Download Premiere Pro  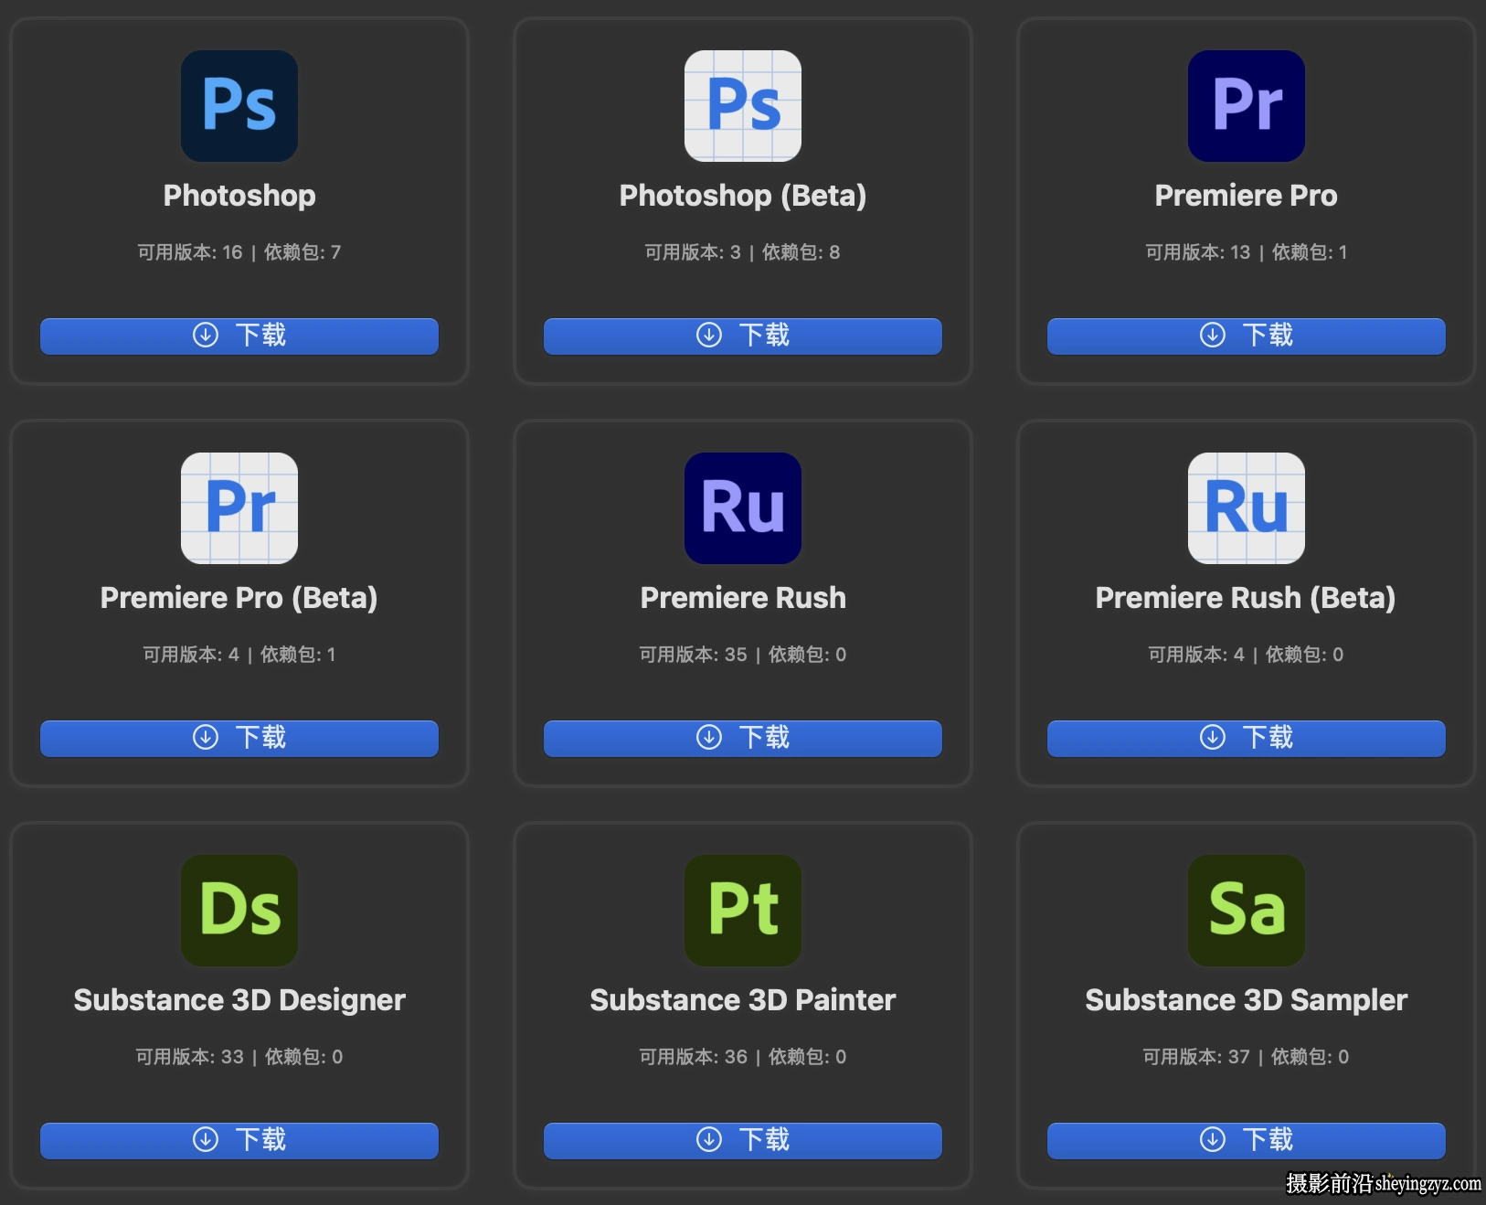tap(1247, 336)
